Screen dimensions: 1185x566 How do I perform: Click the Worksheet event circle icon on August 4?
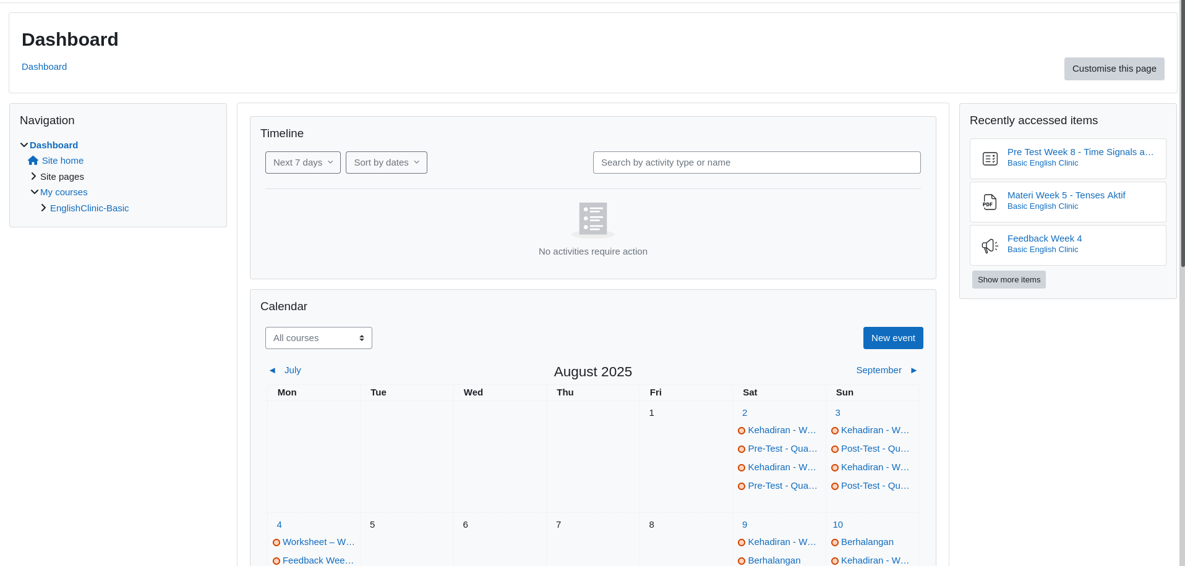click(276, 543)
